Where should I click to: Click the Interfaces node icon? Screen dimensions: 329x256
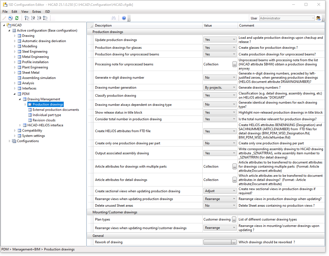[x=19, y=88]
